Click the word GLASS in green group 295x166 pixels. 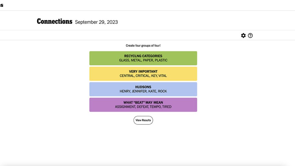124,60
